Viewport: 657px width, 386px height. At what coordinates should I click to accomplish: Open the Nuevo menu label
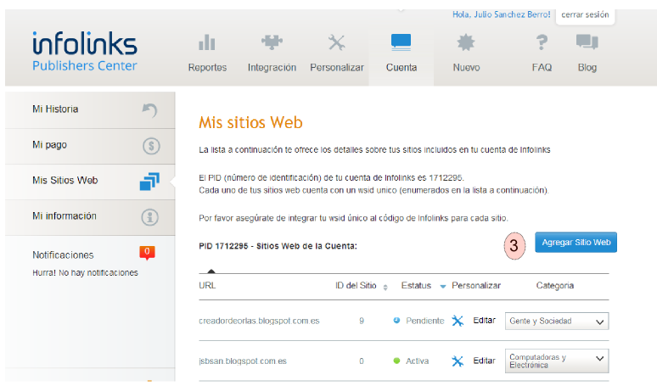[x=466, y=67]
